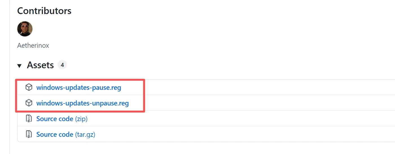This screenshot has width=395, height=154.
Task: Click the package icon beside windows-updates-unpause.reg
Action: tap(29, 103)
